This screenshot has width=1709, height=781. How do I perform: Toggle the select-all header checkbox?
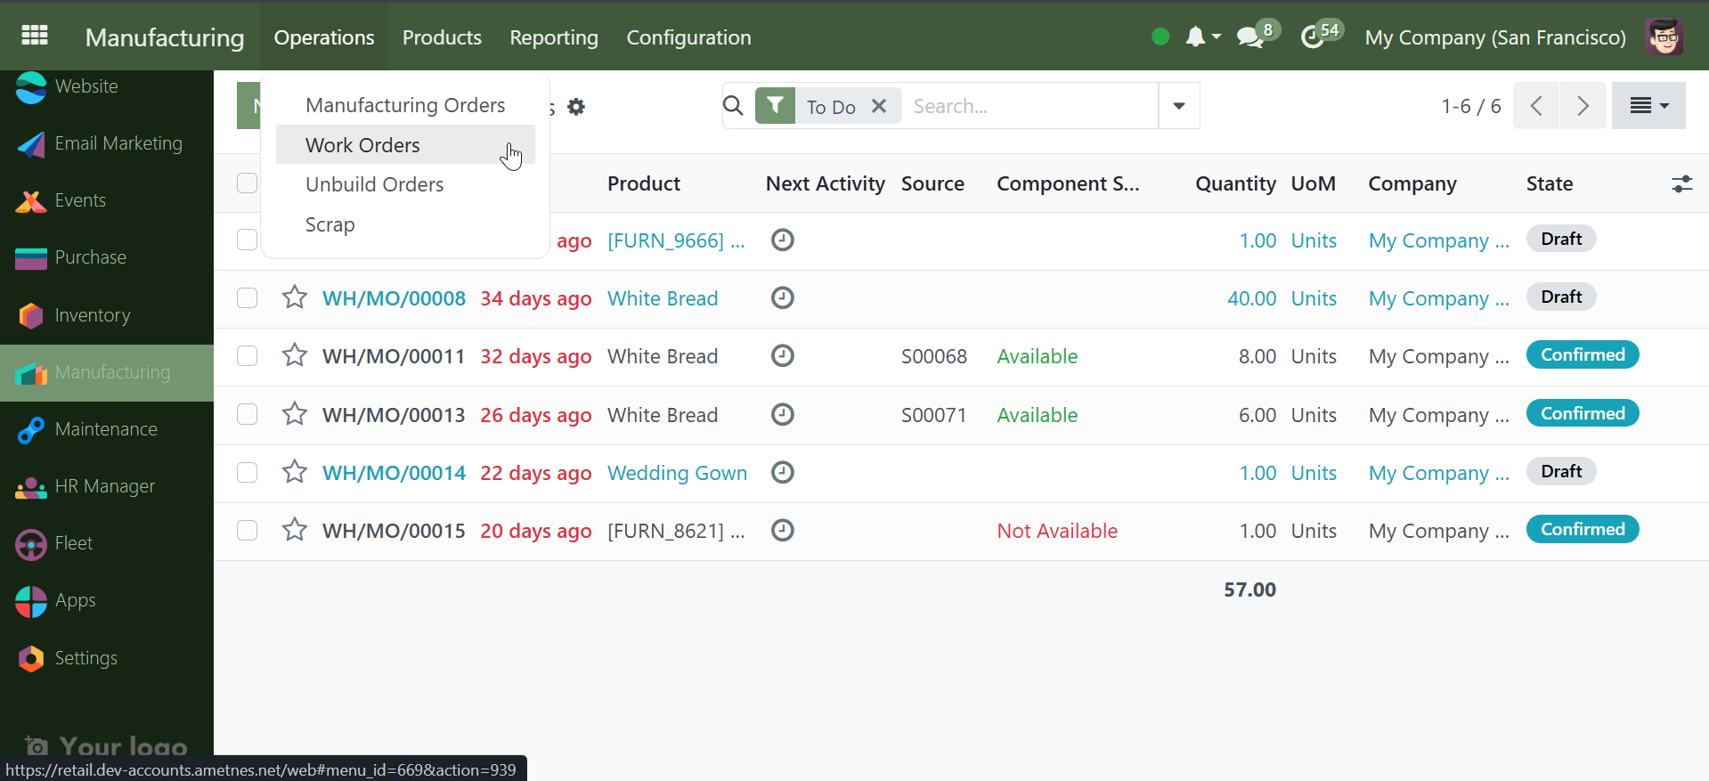(247, 183)
